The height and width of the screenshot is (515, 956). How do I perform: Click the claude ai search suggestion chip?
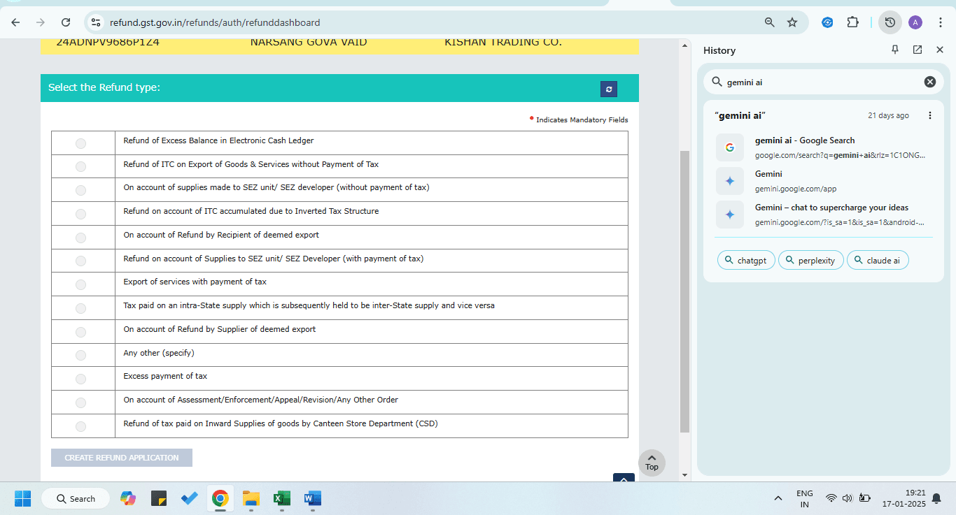[x=878, y=260]
